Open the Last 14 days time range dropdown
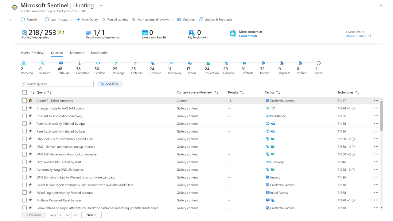The height and width of the screenshot is (221, 393). pos(59,20)
